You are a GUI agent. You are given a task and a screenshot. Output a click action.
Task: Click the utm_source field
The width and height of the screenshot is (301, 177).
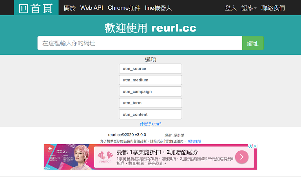click(x=150, y=69)
